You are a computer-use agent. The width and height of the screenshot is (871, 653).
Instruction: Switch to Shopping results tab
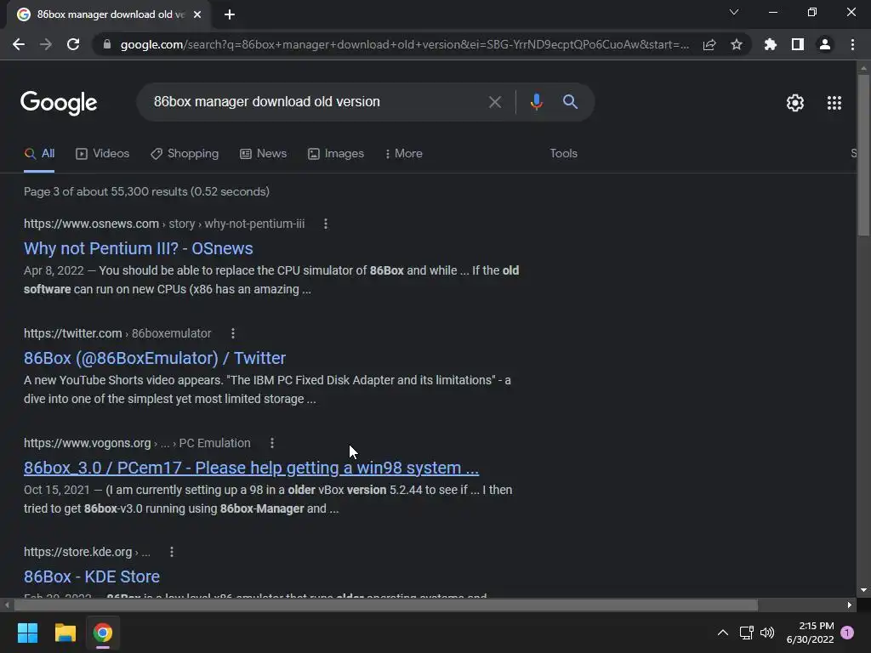coord(185,154)
